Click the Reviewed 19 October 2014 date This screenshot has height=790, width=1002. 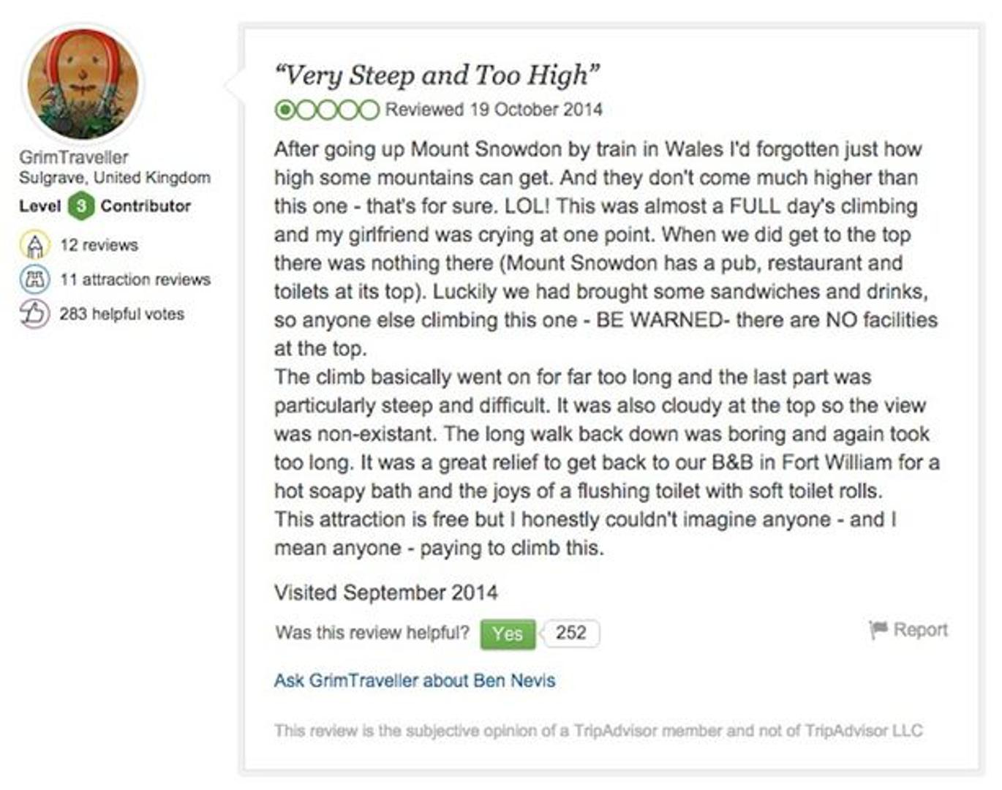(x=494, y=110)
